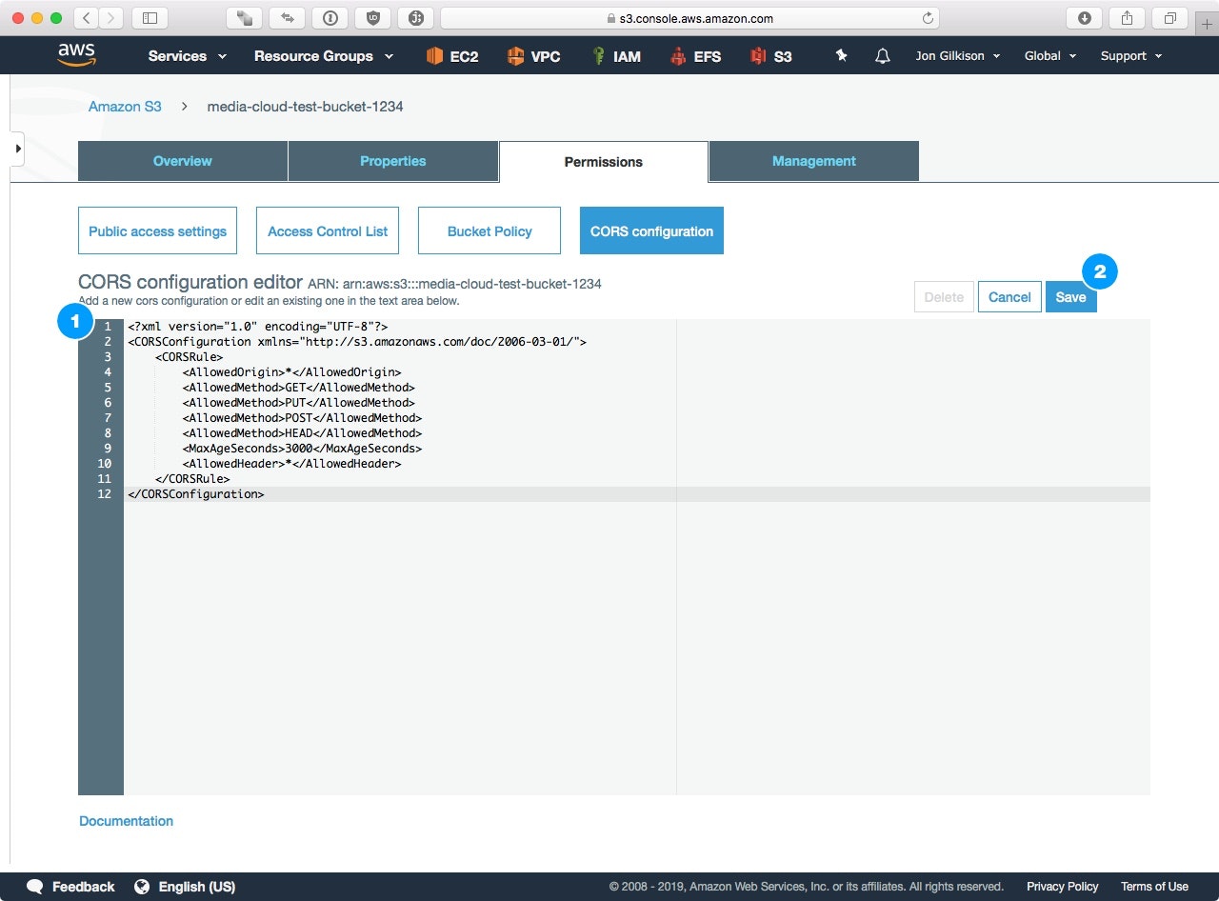Open the Bucket Policy editor
This screenshot has height=901, width=1219.
(490, 230)
